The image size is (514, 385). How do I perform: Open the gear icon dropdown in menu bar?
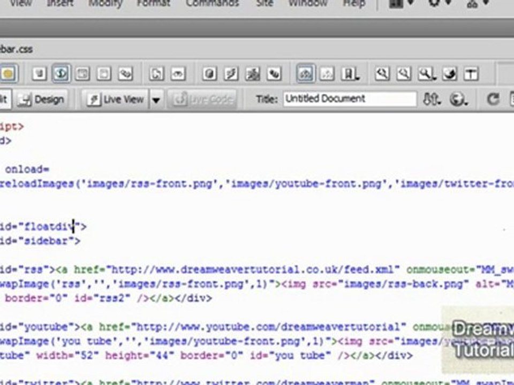[440, 3]
